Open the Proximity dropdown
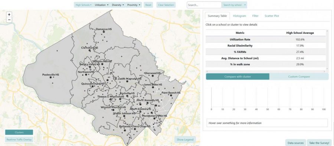The image size is (334, 146). point(134,5)
